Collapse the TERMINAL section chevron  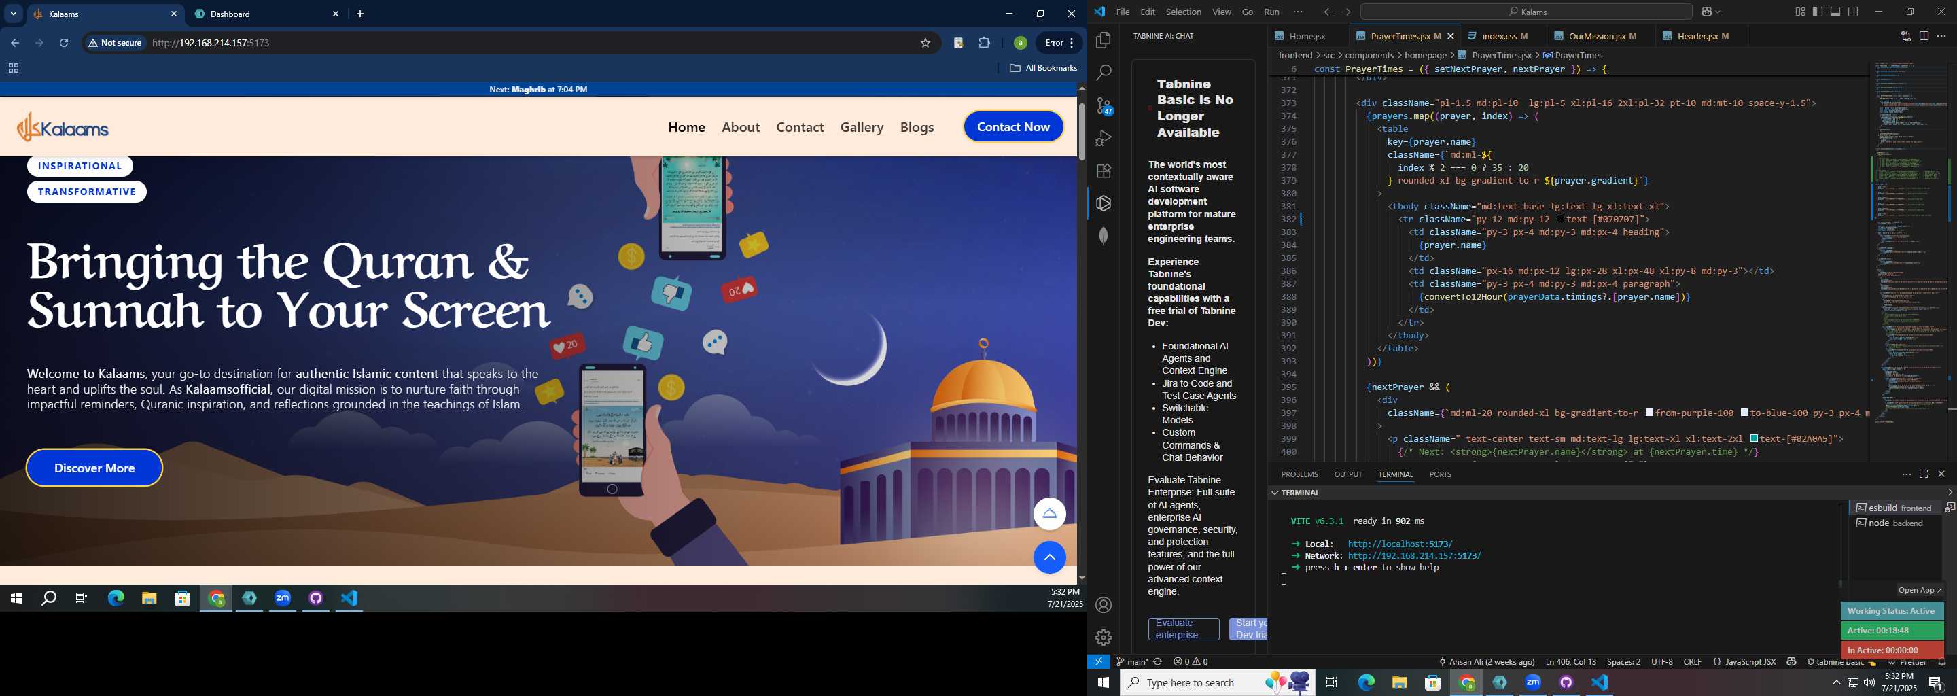(1275, 493)
